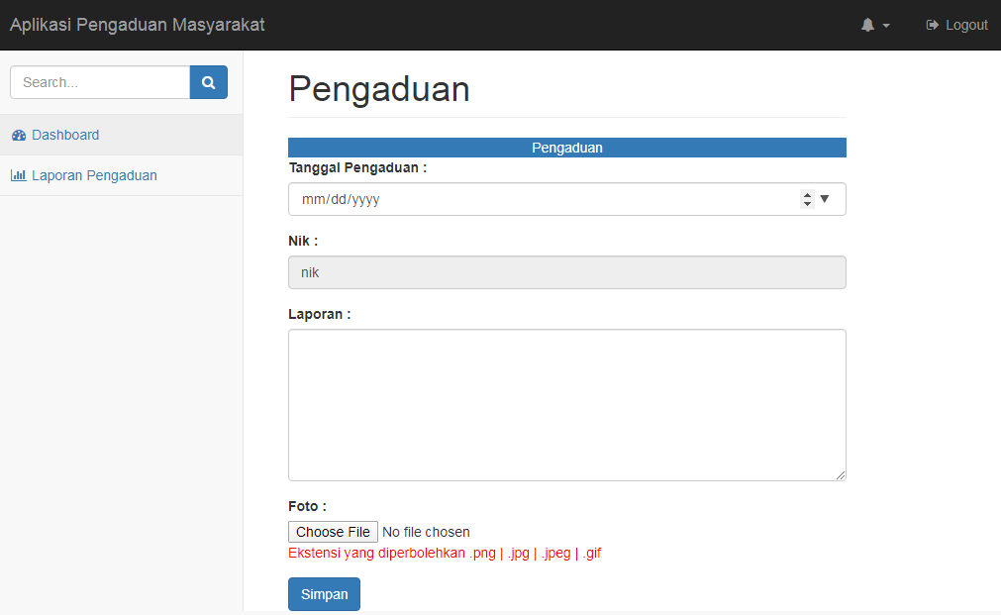Click inside the Search input box
This screenshot has width=1001, height=615.
click(x=99, y=81)
